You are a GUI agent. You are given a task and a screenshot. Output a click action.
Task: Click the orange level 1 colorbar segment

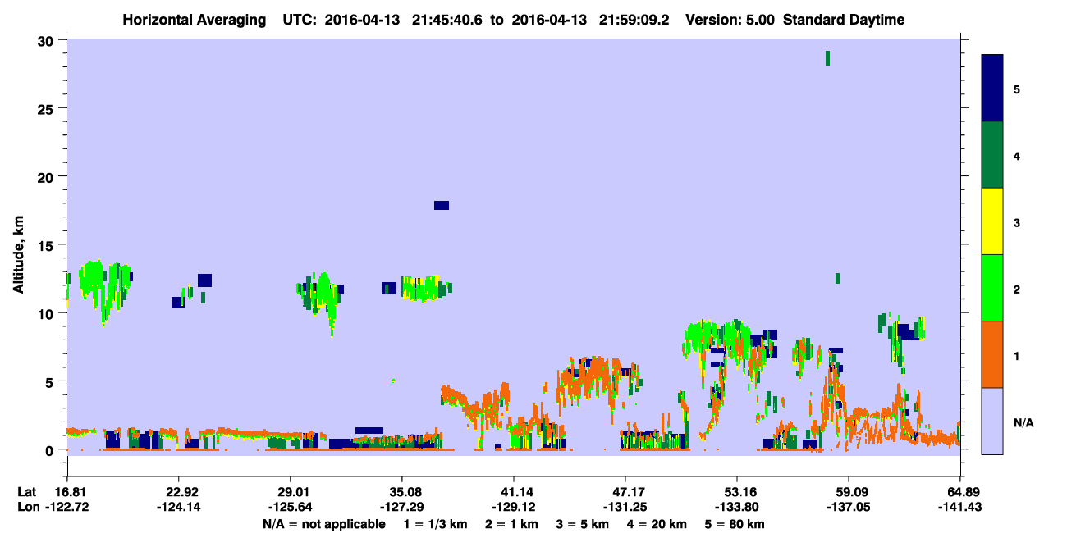click(992, 354)
